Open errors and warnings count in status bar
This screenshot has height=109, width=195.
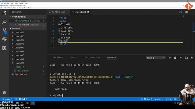point(23,99)
